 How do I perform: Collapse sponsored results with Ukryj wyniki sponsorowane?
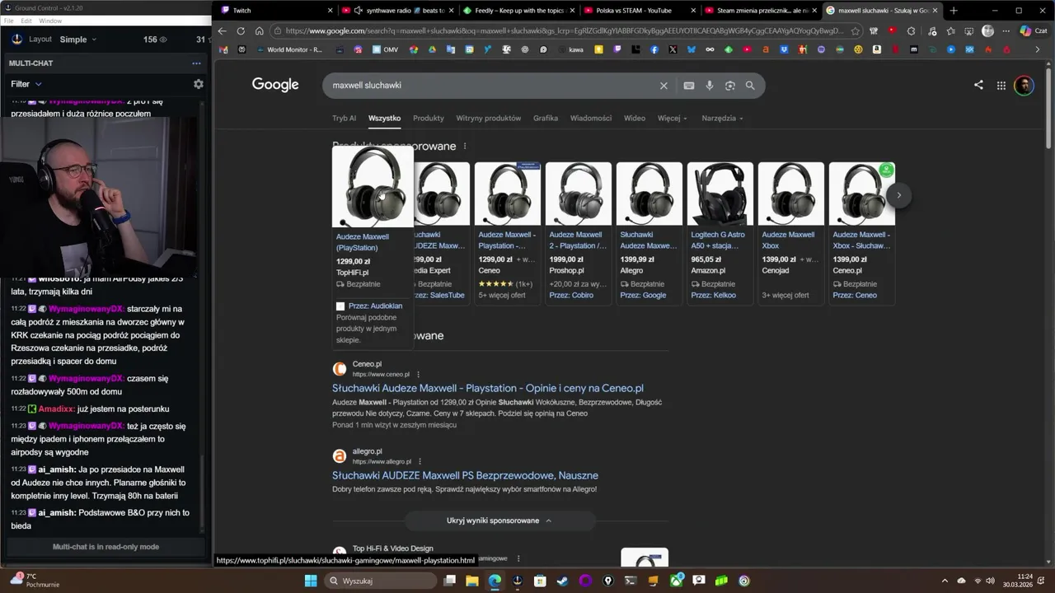(499, 521)
